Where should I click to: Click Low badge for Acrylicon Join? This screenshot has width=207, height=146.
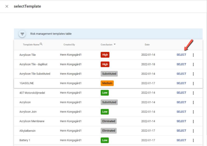(x=105, y=112)
